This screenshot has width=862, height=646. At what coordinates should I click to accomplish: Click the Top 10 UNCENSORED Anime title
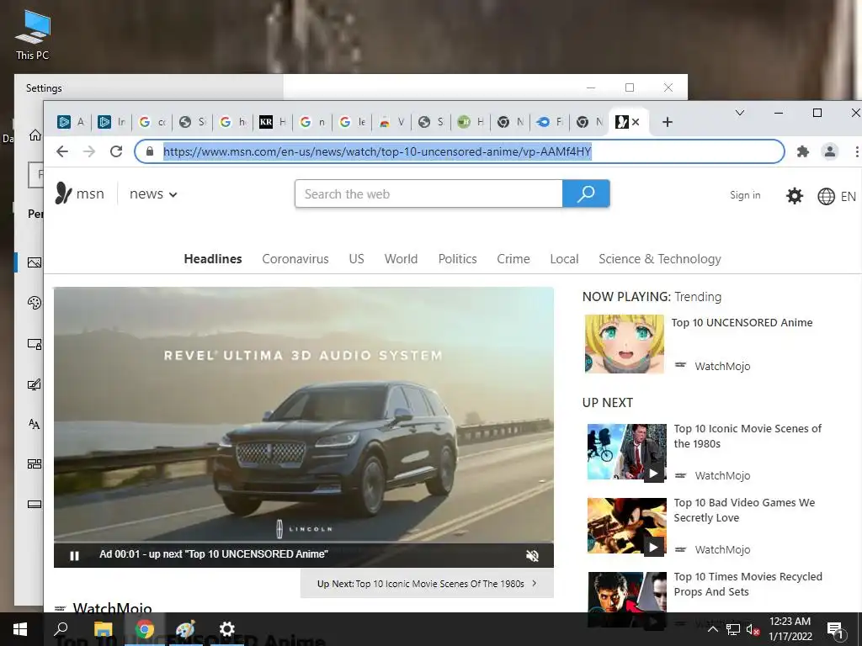tap(742, 322)
